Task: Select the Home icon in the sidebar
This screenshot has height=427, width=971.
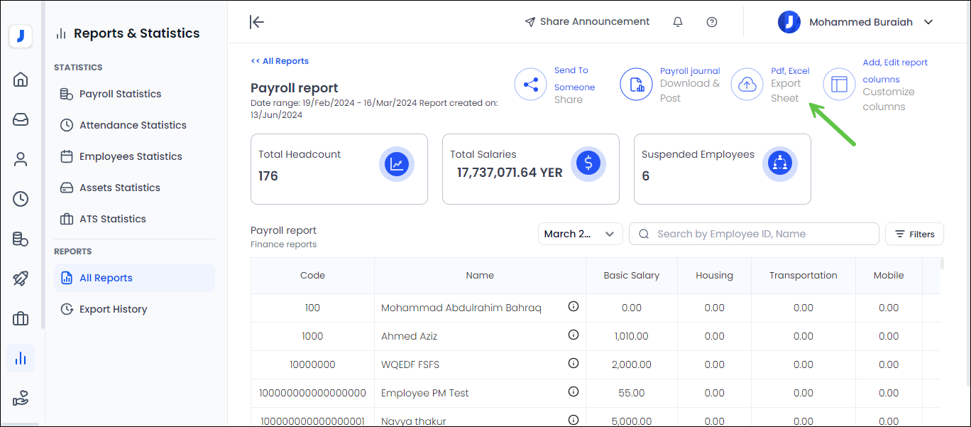Action: coord(21,80)
